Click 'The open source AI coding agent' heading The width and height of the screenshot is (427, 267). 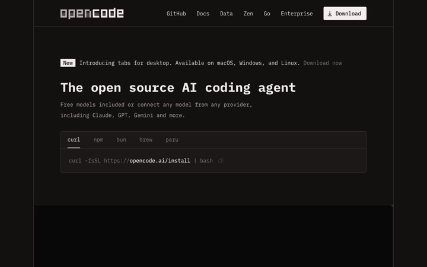click(178, 88)
